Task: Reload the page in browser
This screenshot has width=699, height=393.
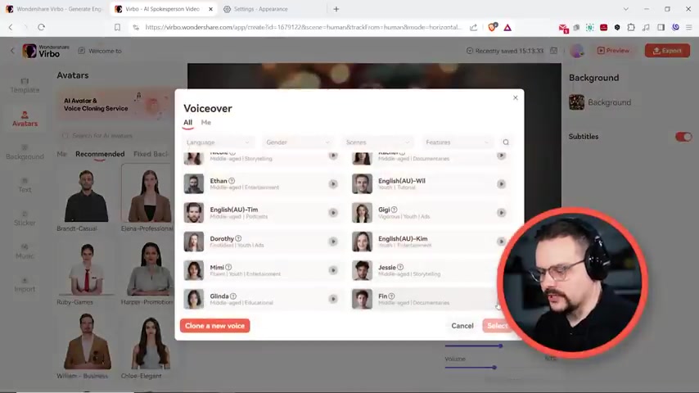Action: pos(42,27)
